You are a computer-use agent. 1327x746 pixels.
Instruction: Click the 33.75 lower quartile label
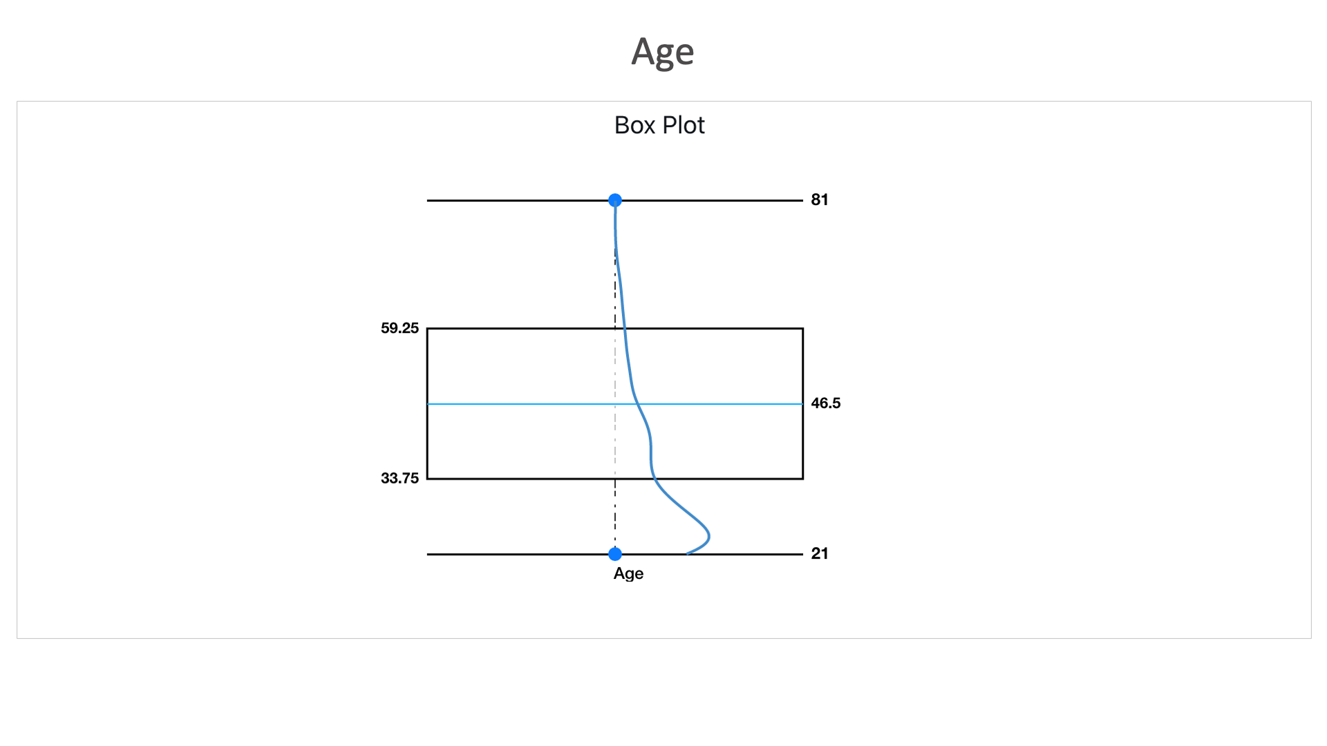pos(400,478)
